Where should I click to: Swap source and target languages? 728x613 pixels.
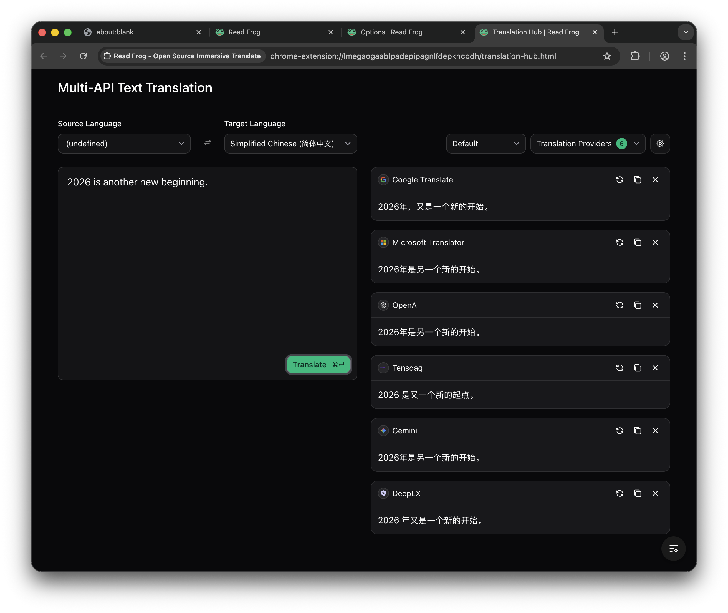pos(207,143)
